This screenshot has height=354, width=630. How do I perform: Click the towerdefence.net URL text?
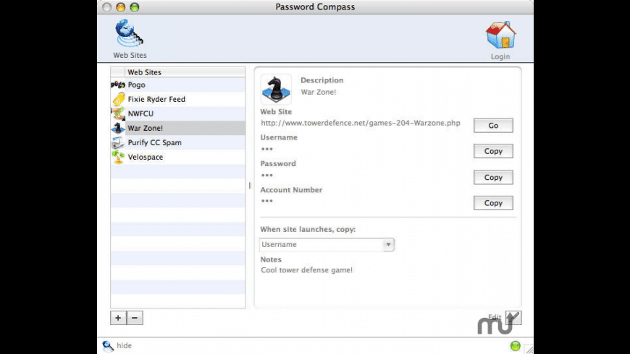[361, 123]
